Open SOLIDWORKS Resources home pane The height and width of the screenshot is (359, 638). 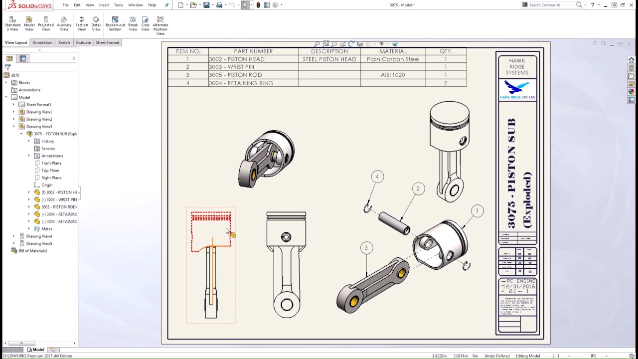(632, 59)
